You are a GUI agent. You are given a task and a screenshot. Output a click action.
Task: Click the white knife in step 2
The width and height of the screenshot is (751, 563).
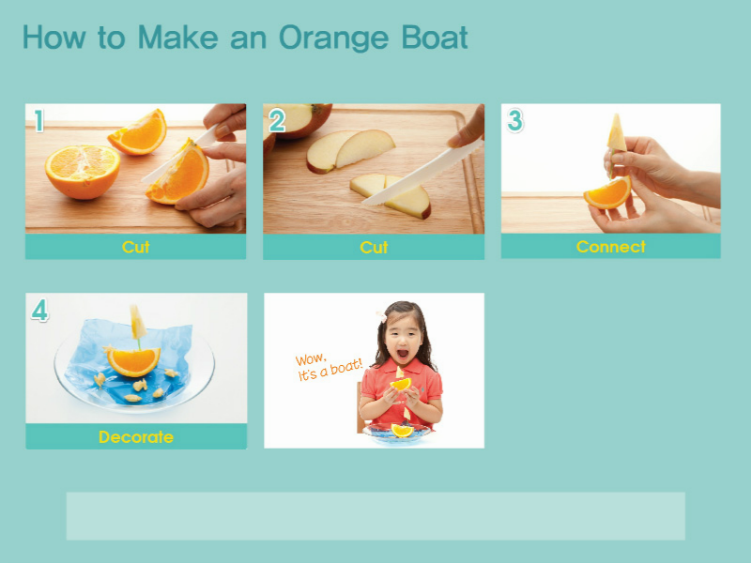(x=422, y=173)
